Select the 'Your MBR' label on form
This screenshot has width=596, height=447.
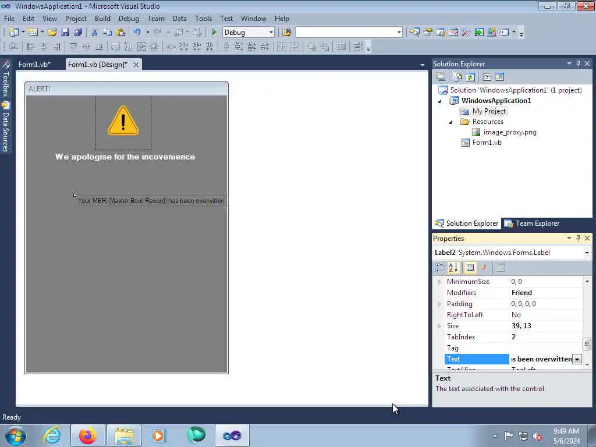[151, 201]
